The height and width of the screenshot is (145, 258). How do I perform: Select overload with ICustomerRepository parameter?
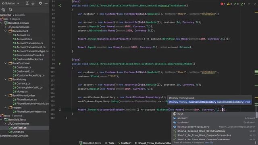coord(210,102)
